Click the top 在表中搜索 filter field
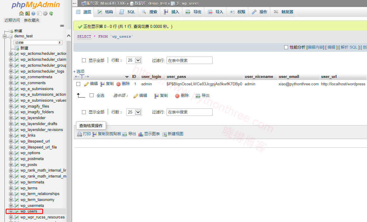The image size is (367, 222). coord(189,60)
